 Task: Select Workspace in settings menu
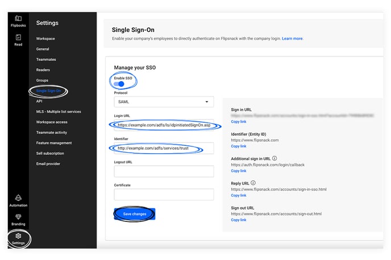45,39
